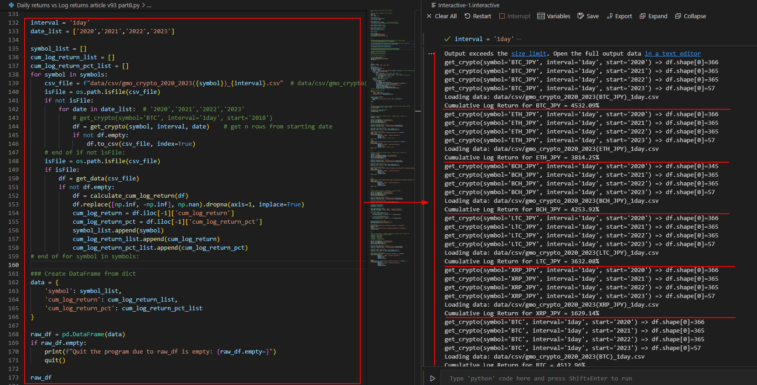Click 'df.to_csv(csv_file, index=True)' line

tap(141, 144)
